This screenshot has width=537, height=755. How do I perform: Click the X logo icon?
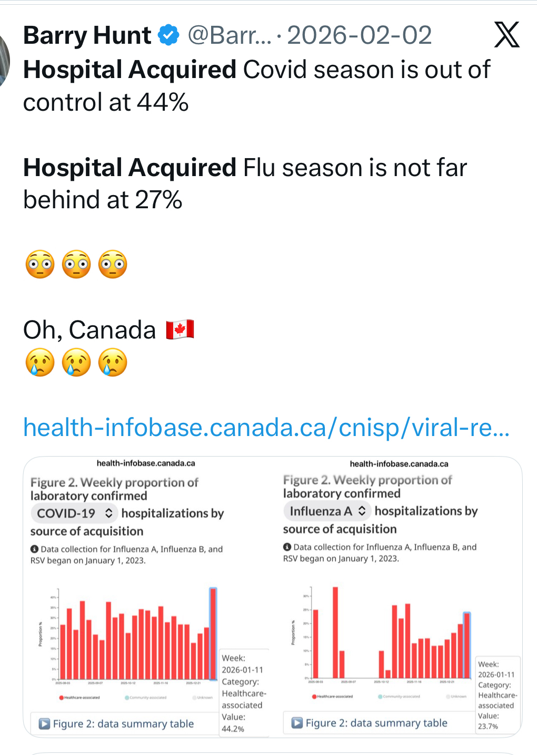(507, 35)
